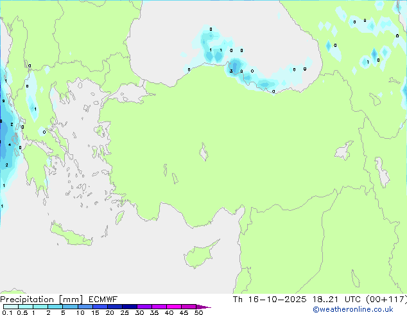Click the 1–2 mm legend color swatch
407x315 pixels.
click(x=40, y=307)
